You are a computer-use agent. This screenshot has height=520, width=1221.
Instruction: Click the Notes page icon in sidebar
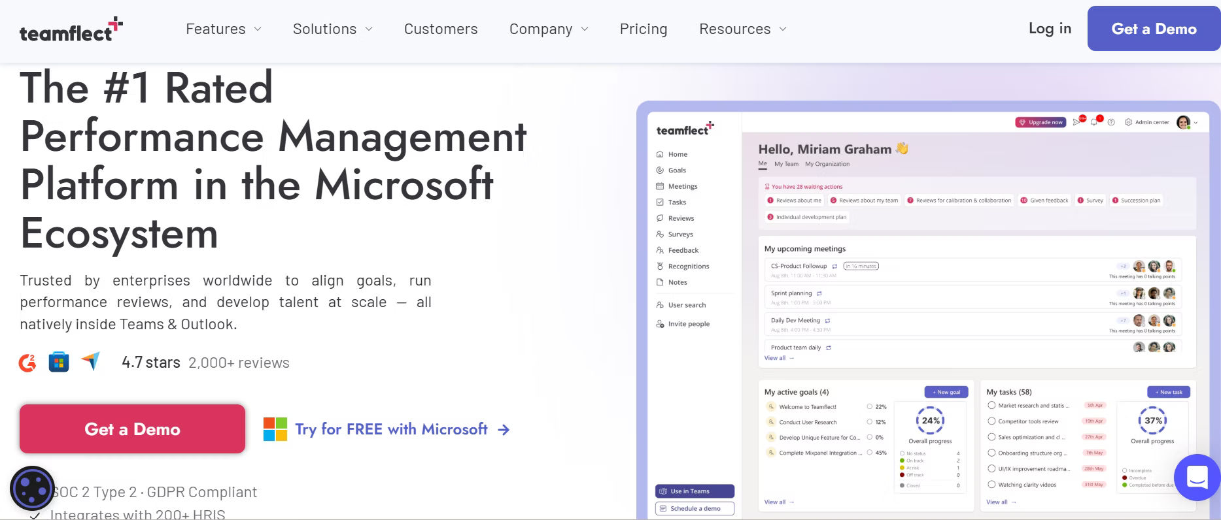(660, 282)
